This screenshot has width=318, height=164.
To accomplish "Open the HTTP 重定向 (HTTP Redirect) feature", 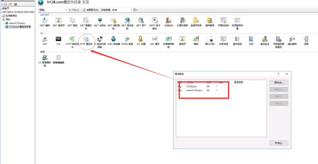I will [x=86, y=39].
